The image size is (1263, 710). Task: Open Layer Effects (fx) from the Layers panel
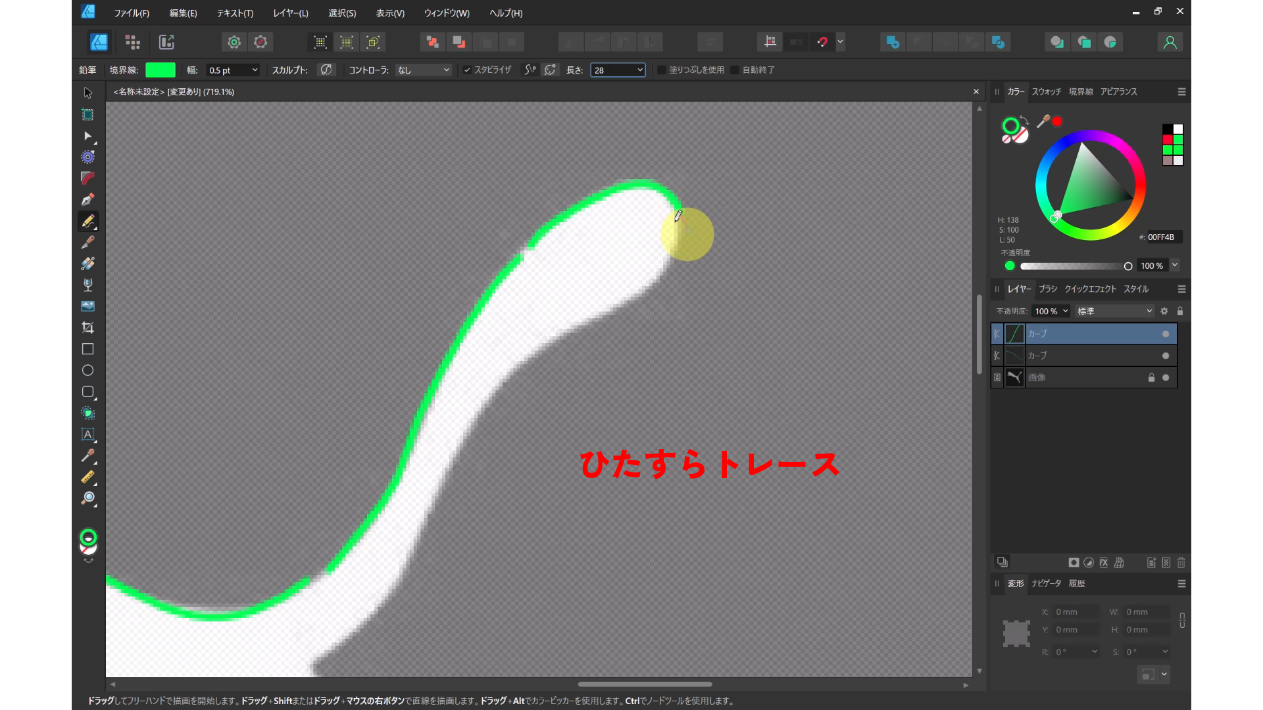[1103, 563]
